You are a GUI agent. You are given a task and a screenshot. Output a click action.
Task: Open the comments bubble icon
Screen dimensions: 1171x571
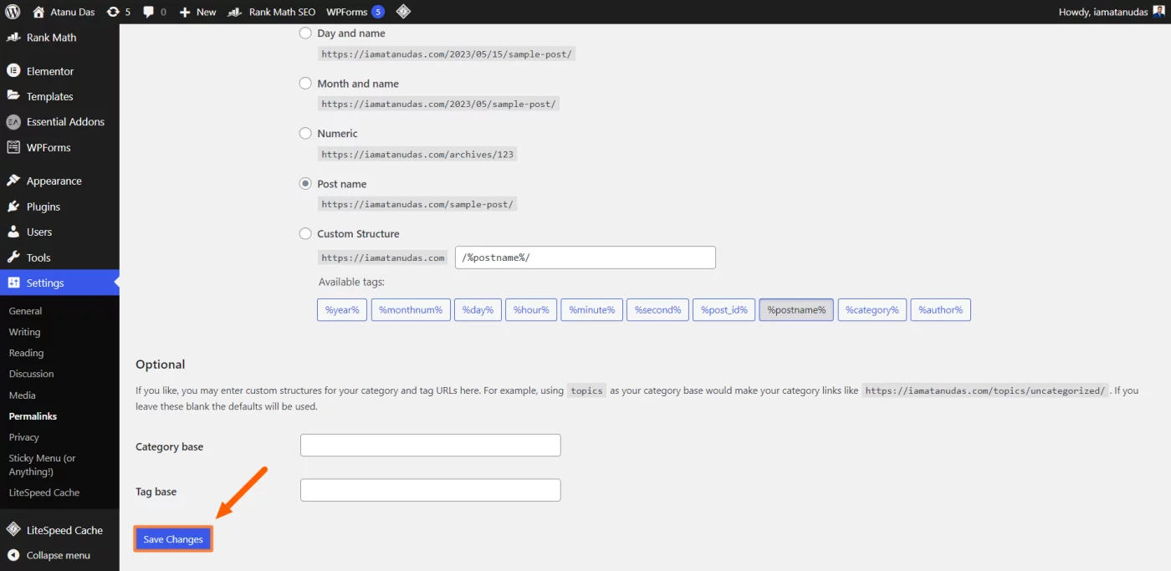tap(148, 12)
